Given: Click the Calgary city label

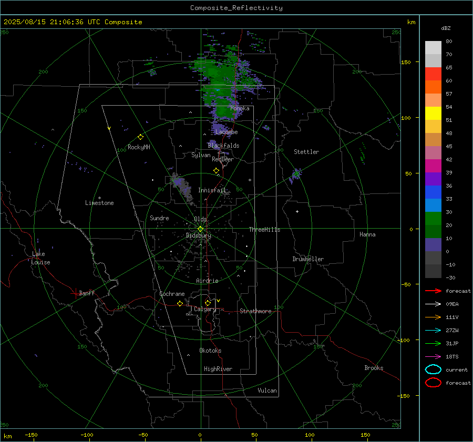Looking at the screenshot, I should pos(205,309).
